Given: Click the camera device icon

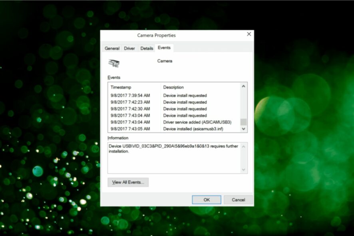Looking at the screenshot, I should point(114,63).
